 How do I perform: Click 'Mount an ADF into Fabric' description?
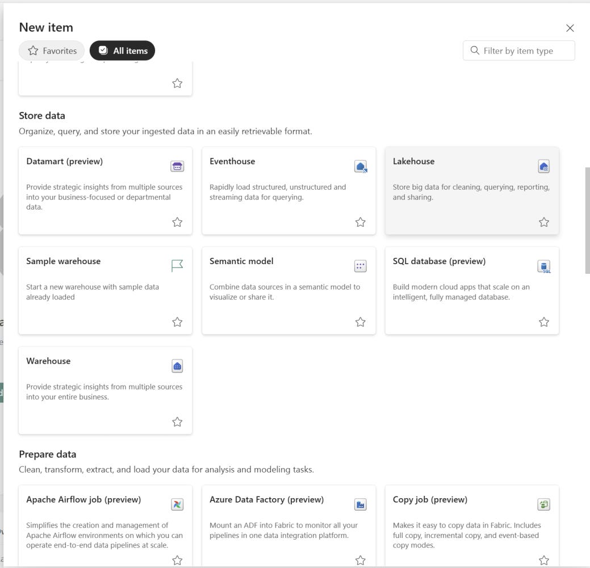(x=284, y=531)
